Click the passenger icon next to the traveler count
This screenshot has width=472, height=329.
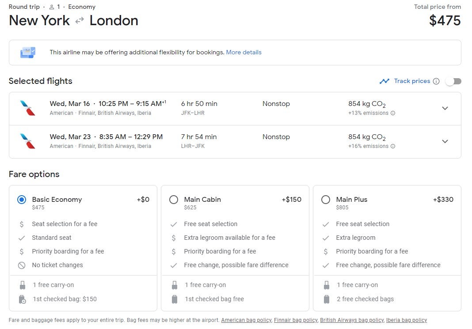pyautogui.click(x=53, y=7)
